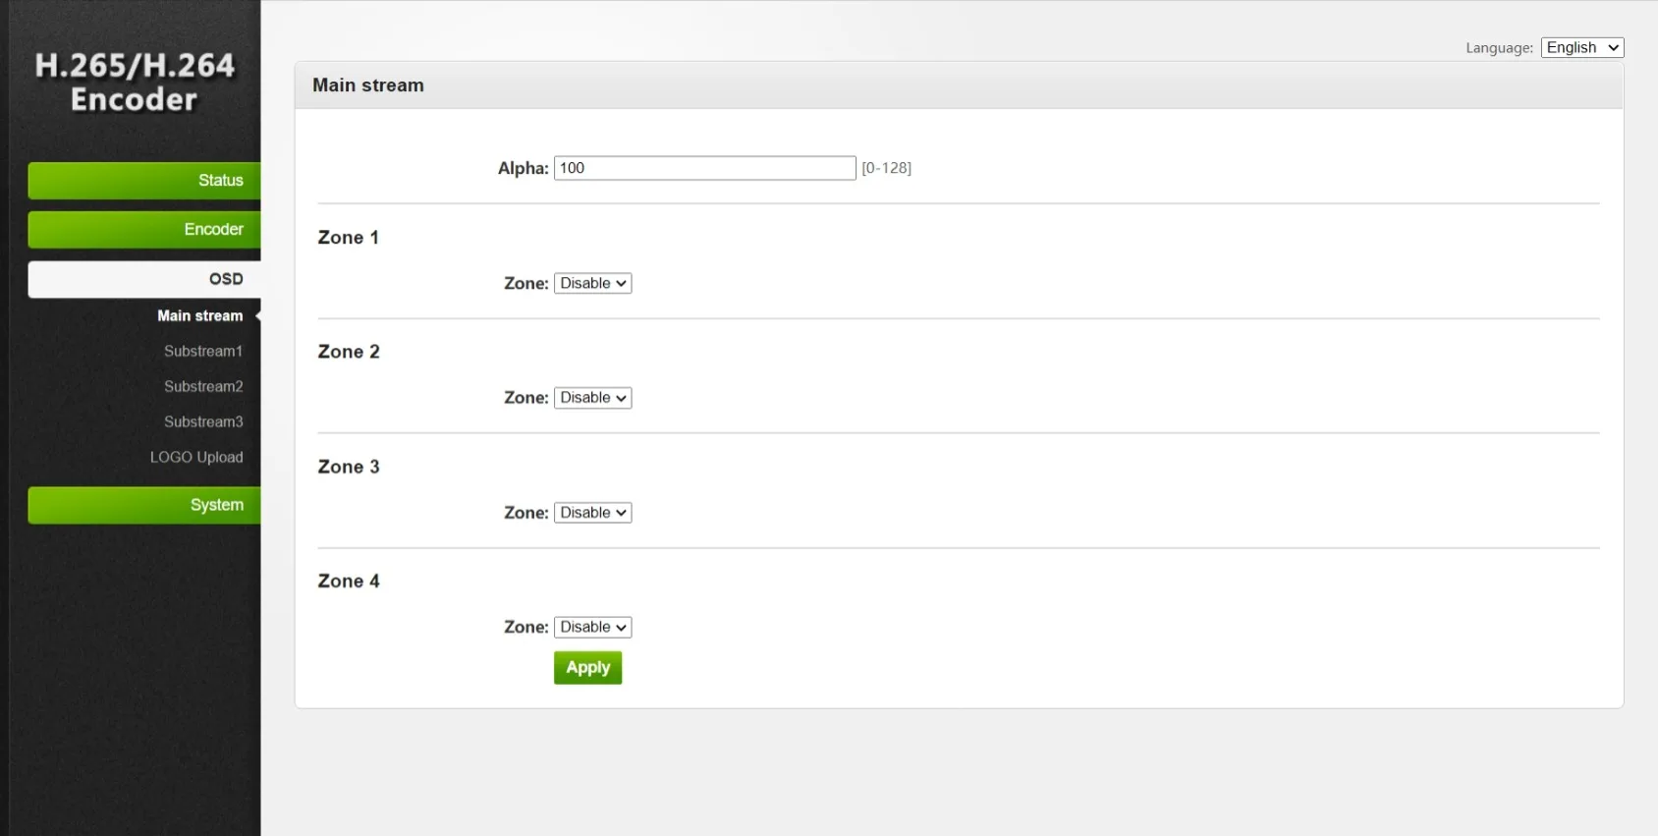Expand the Zone 2 Disable dropdown

(x=592, y=398)
